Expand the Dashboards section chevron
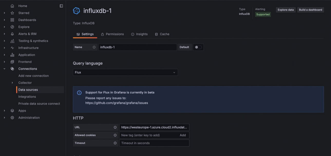The height and width of the screenshot is (156, 331). click(4, 20)
